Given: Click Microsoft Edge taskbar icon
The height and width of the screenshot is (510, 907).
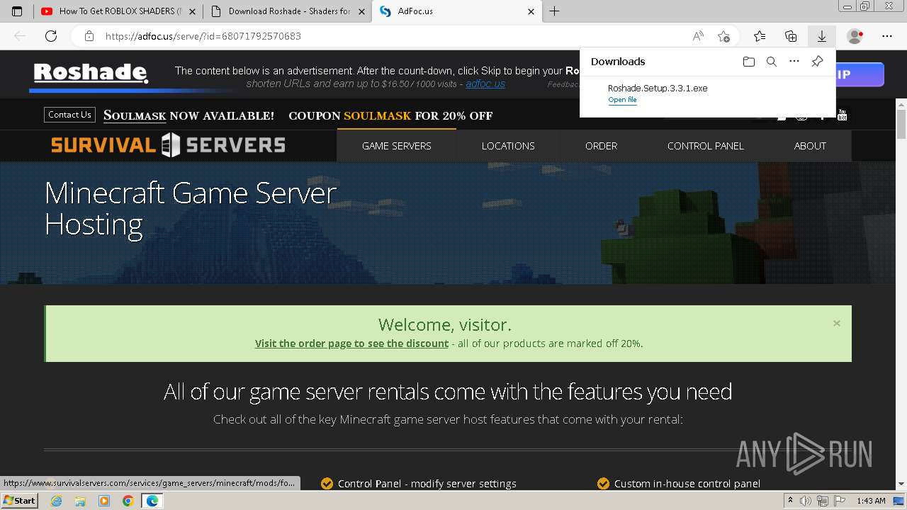Looking at the screenshot, I should pyautogui.click(x=152, y=501).
